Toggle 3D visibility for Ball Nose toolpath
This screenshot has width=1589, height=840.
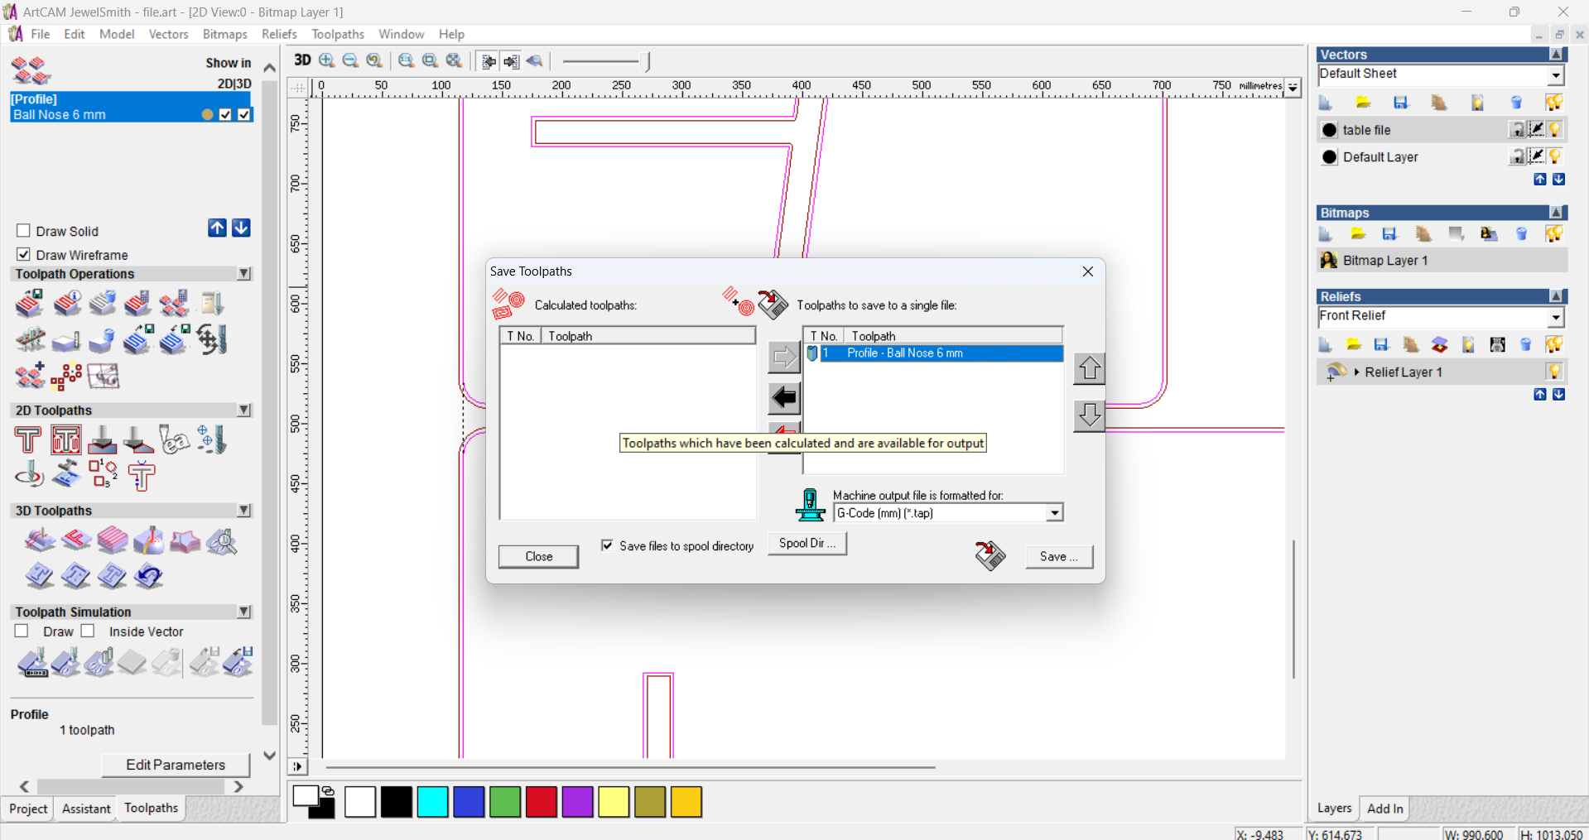pyautogui.click(x=243, y=114)
